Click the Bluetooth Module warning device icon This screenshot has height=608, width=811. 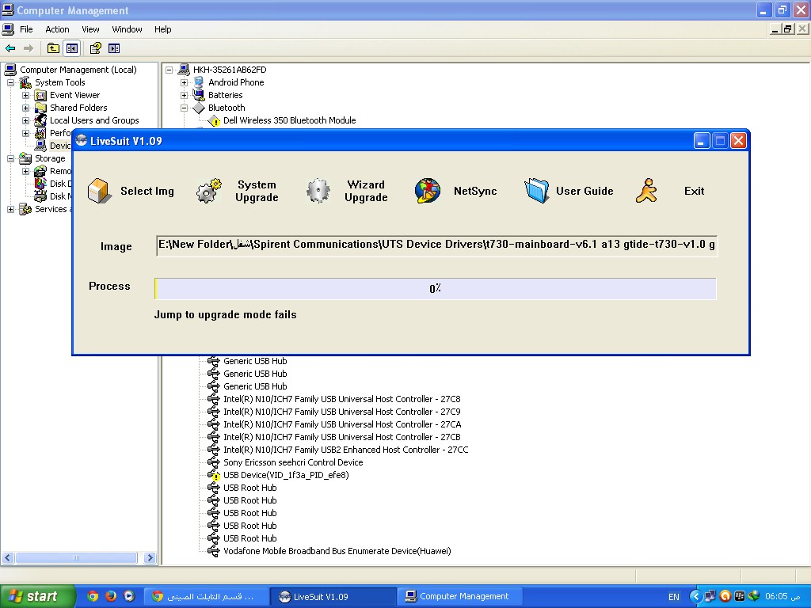[x=214, y=121]
